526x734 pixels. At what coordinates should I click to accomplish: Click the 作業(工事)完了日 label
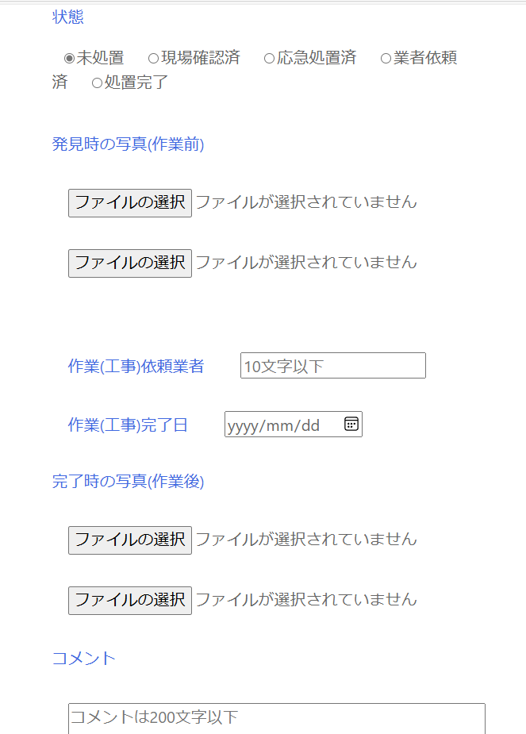coord(129,425)
